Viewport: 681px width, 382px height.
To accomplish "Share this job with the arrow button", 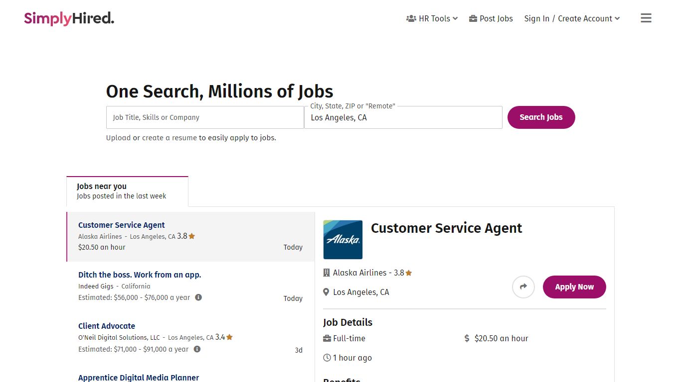I will 523,287.
